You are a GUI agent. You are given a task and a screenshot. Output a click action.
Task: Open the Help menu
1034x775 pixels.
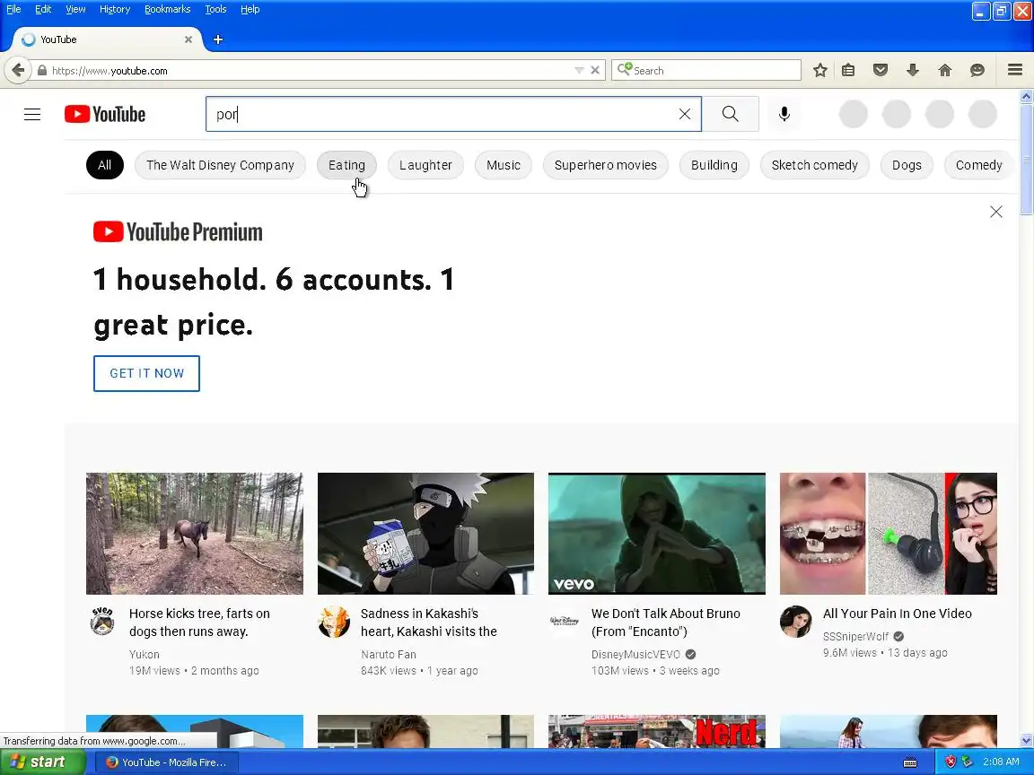coord(250,9)
